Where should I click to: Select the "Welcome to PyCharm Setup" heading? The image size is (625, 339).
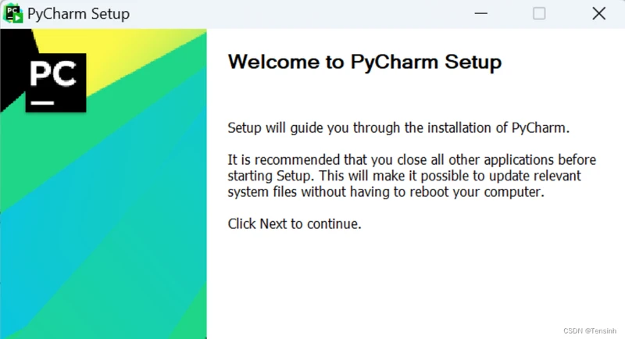(x=364, y=62)
